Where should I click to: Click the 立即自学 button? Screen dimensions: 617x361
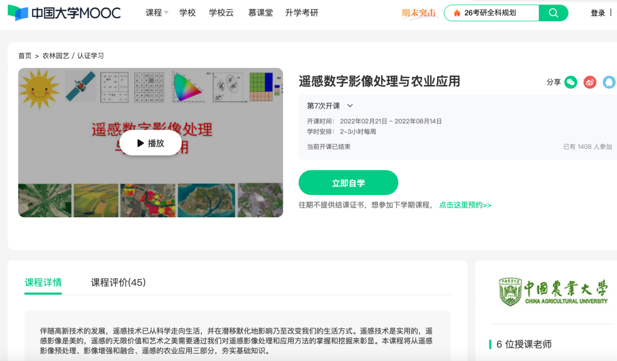pos(348,182)
